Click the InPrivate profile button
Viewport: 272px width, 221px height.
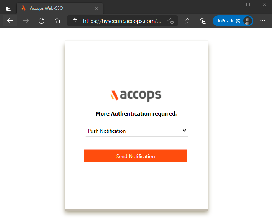tap(233, 21)
